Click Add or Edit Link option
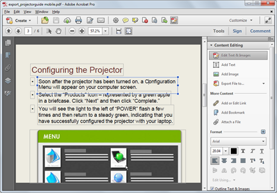277x193 pixels. [233, 103]
